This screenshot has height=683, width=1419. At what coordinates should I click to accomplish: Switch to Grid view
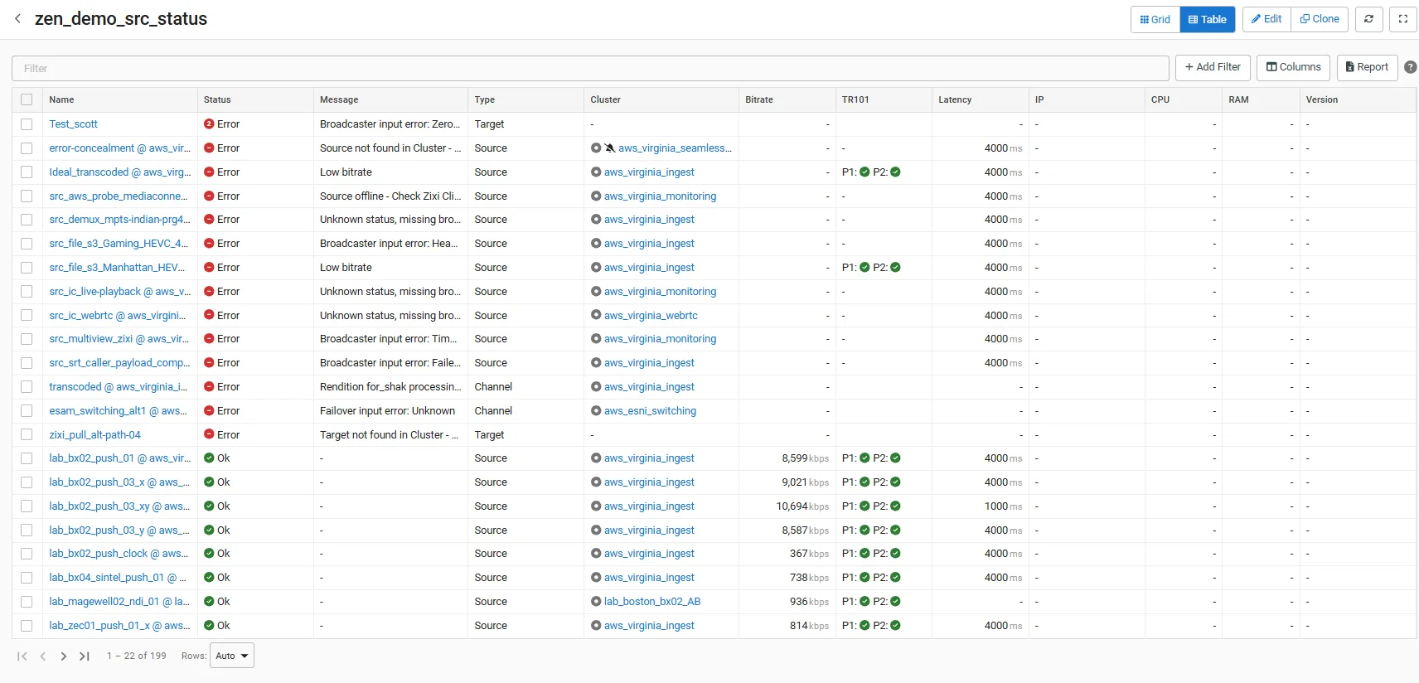1155,19
